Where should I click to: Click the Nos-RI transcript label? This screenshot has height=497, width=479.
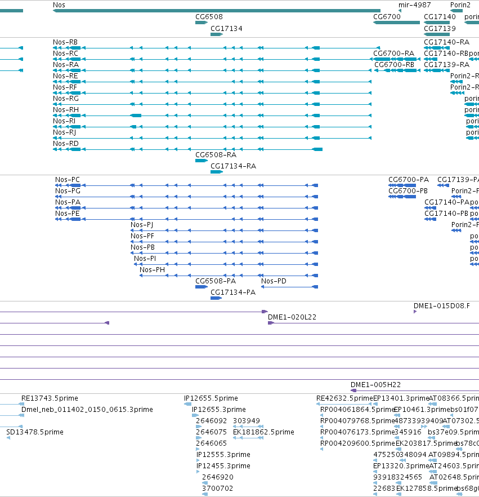pyautogui.click(x=64, y=121)
